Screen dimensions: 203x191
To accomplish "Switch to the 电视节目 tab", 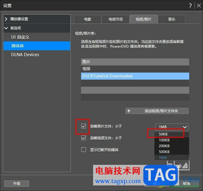I will (115, 19).
